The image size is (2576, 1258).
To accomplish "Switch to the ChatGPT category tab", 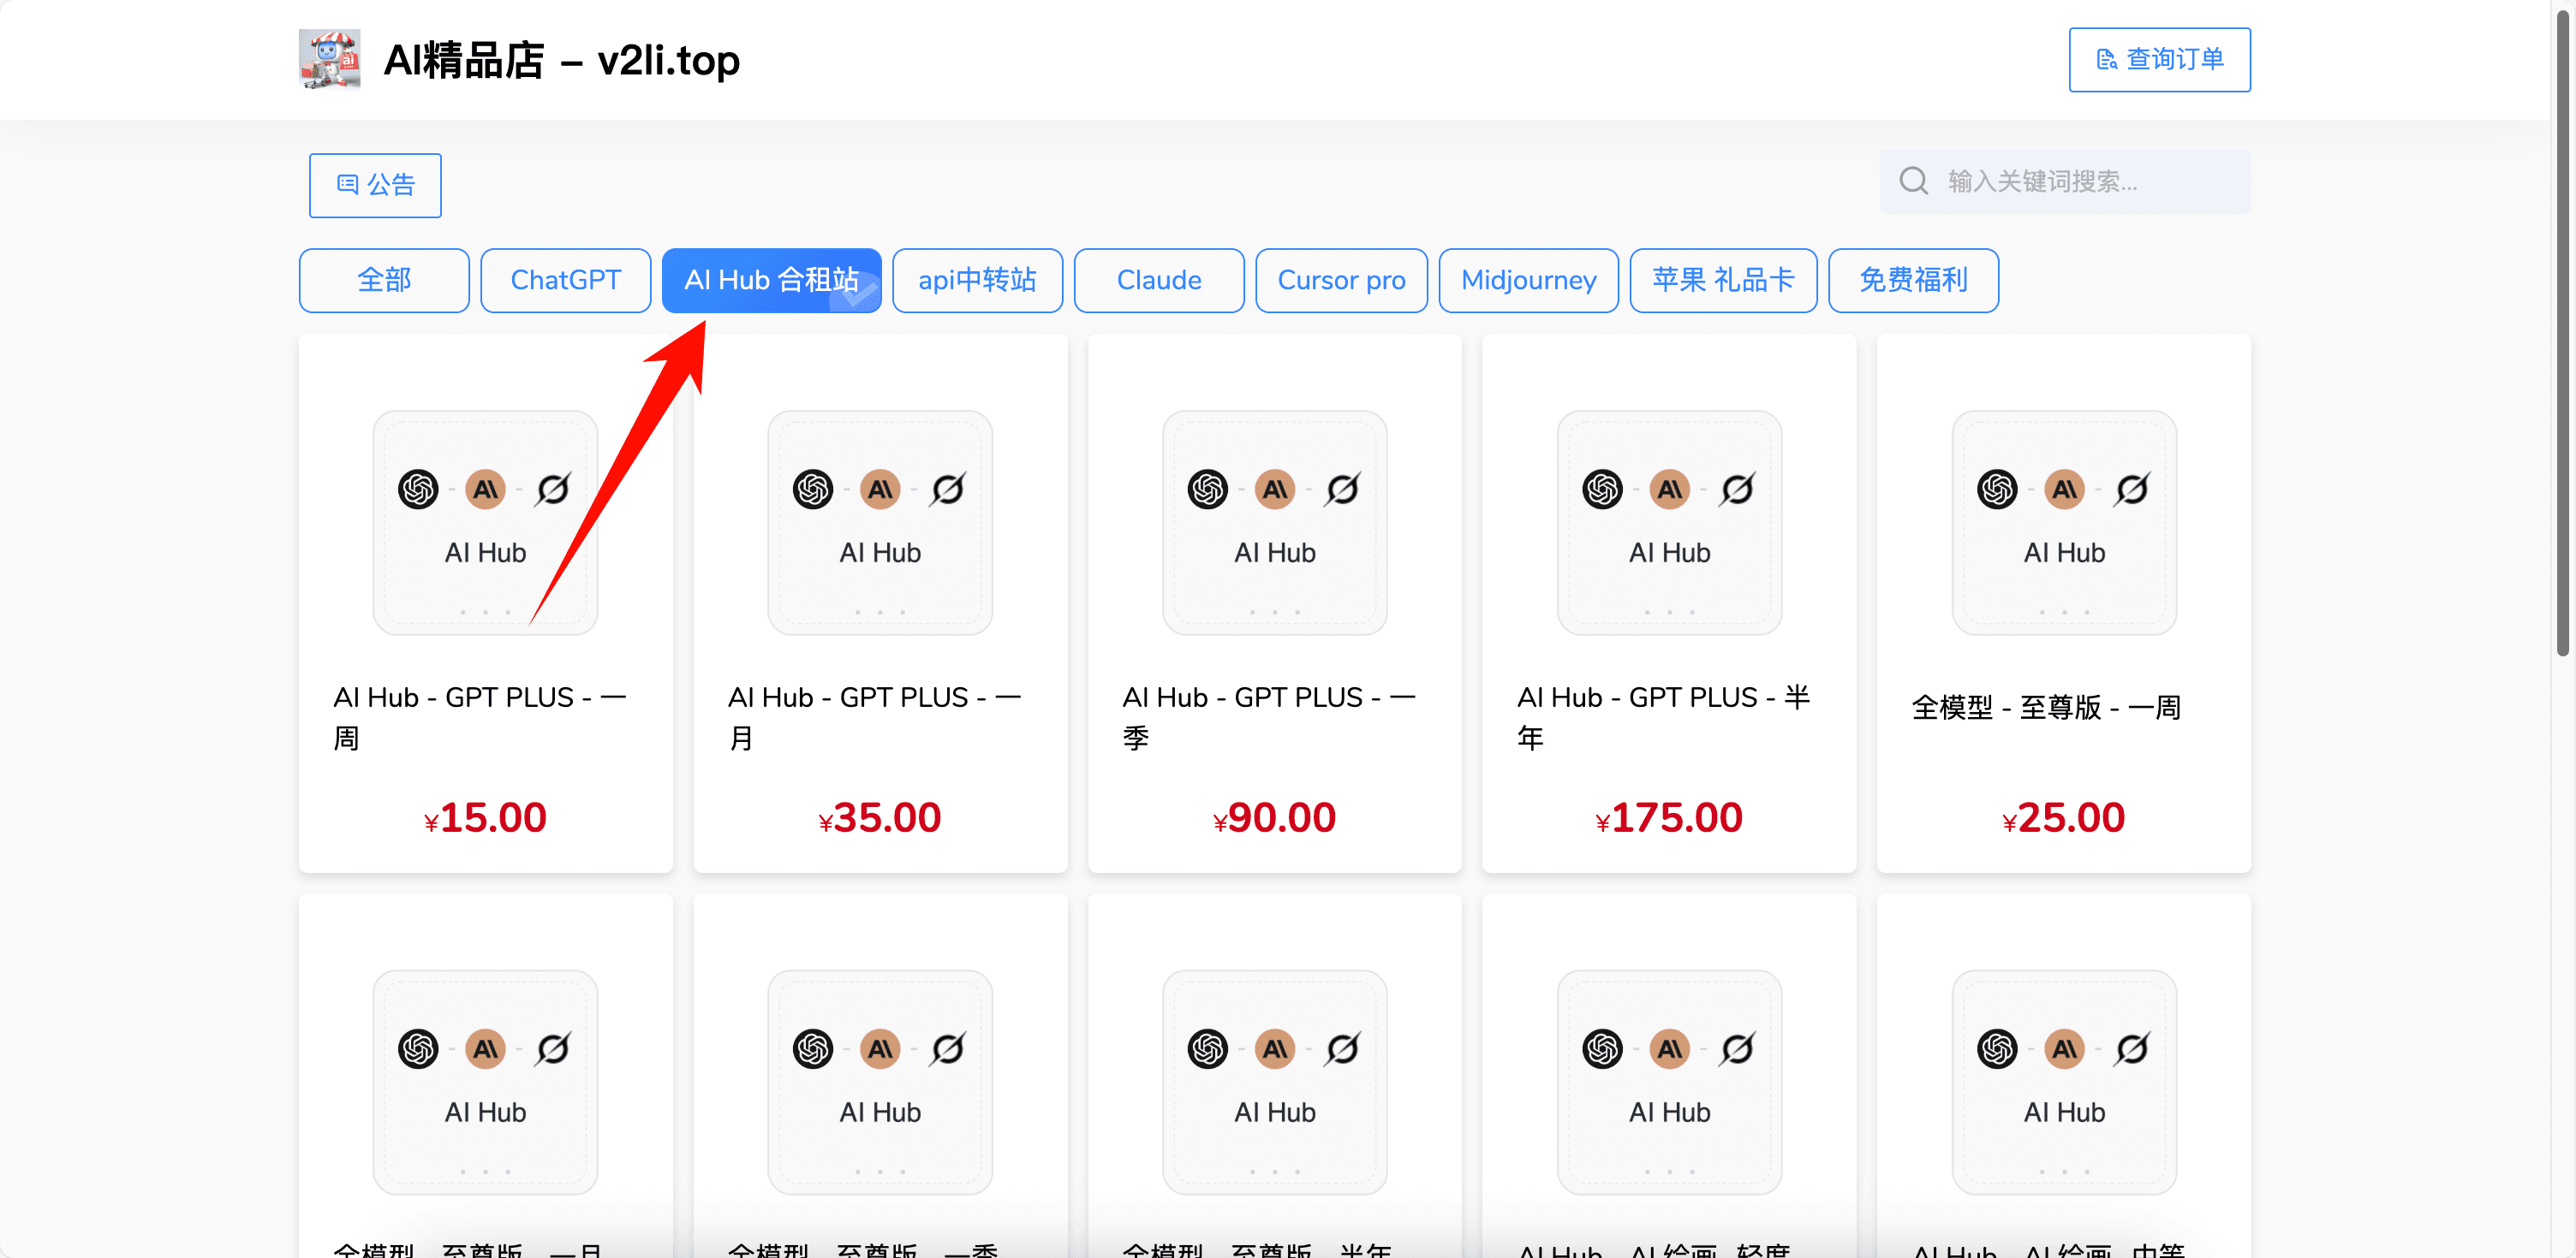I will tap(565, 280).
